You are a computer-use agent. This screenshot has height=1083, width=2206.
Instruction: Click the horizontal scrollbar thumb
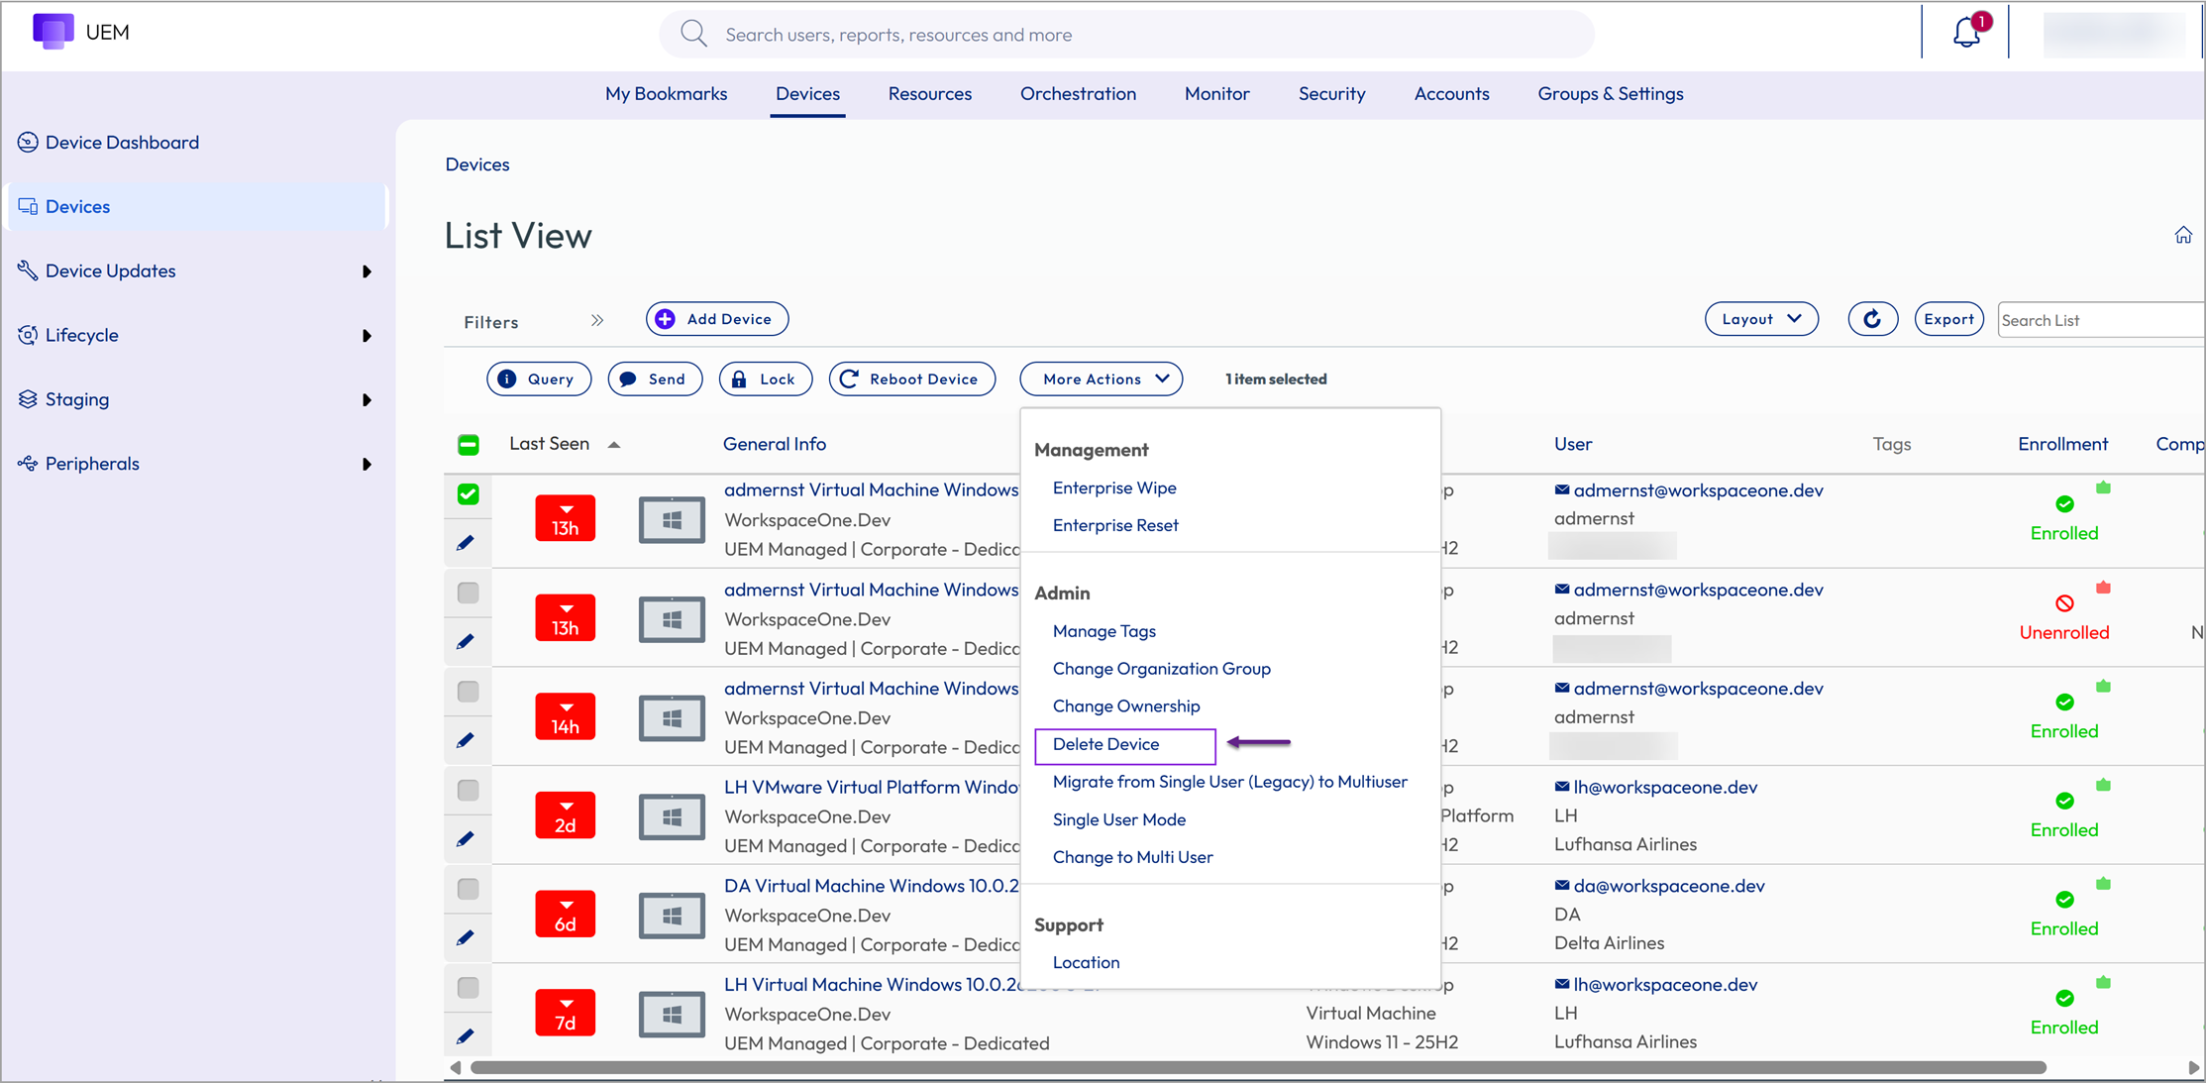pyautogui.click(x=1258, y=1068)
